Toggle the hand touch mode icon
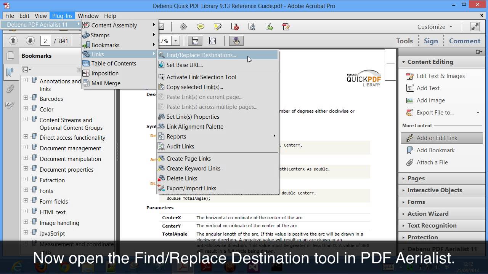Screen dimensions: 488x274 pyautogui.click(x=236, y=41)
